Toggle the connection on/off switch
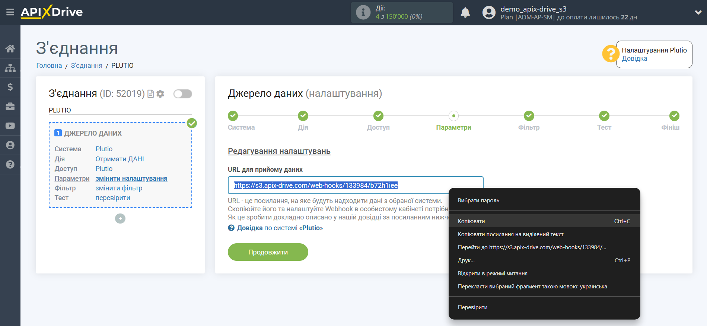This screenshot has width=707, height=326. coord(183,94)
